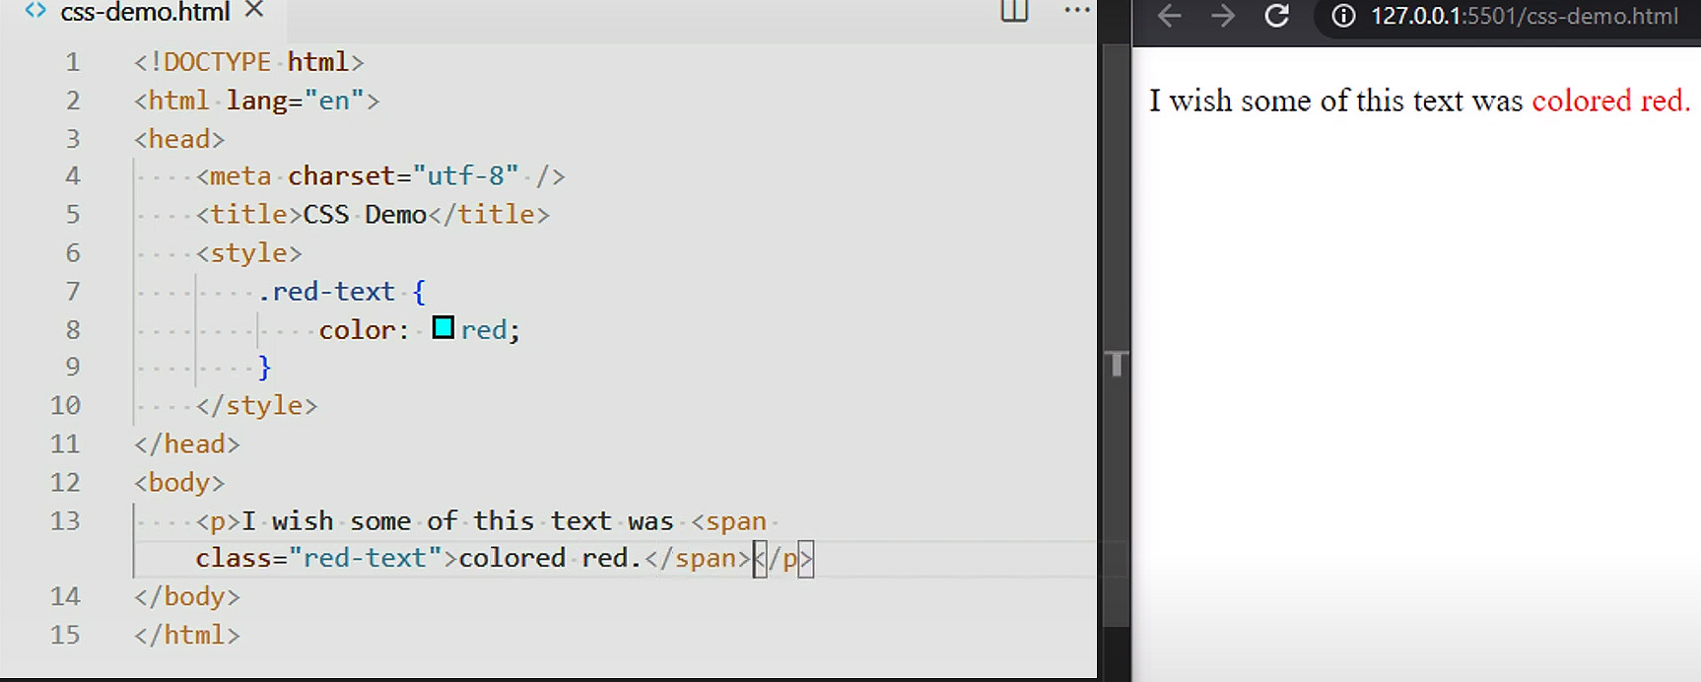Screen dimensions: 1701x682
Task: Place cursor on <!DOCTYPE html> line
Action: (x=249, y=62)
